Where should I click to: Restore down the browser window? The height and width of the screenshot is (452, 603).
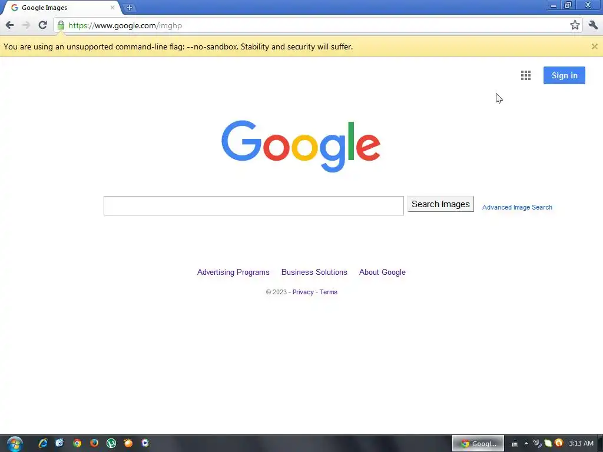(568, 5)
